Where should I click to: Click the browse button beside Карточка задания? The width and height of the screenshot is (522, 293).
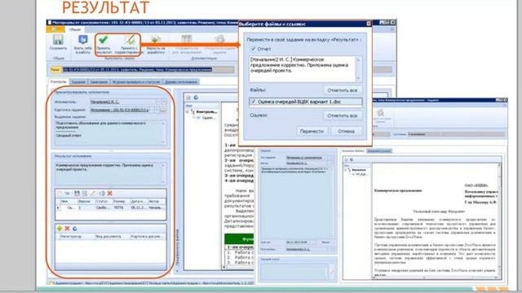click(163, 110)
